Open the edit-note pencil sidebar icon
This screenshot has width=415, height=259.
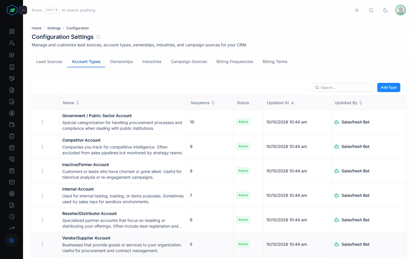[x=12, y=102]
